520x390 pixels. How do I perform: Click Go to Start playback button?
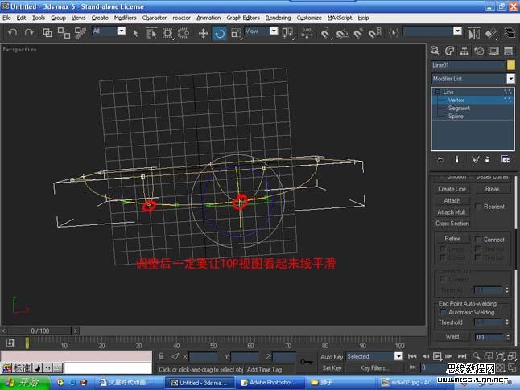[412, 356]
